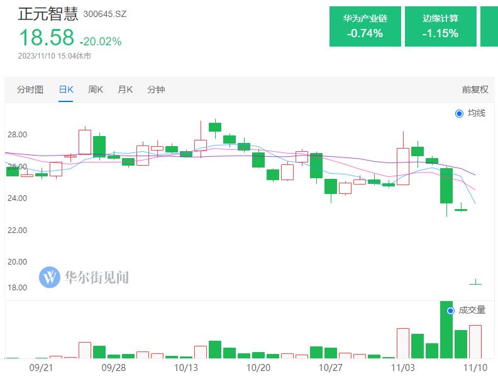The height and width of the screenshot is (376, 498).
Task: Click the 11/10 date label on axis
Action: click(x=475, y=368)
